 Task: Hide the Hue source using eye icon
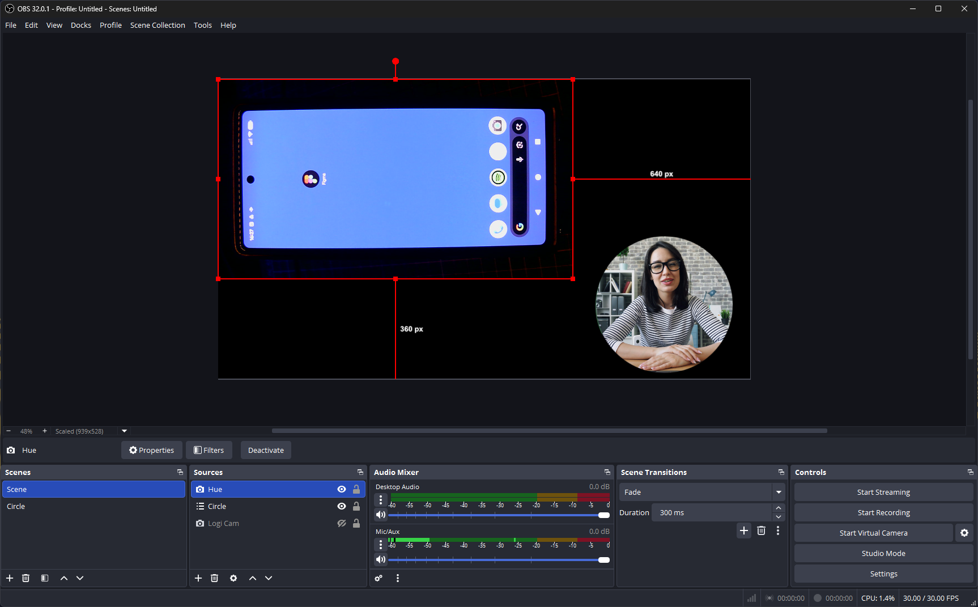(342, 489)
